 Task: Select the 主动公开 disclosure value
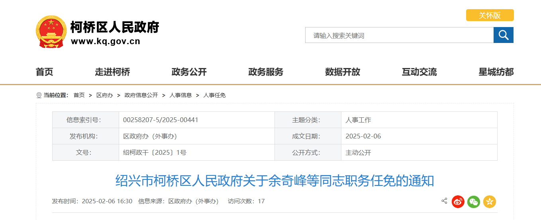pyautogui.click(x=358, y=152)
